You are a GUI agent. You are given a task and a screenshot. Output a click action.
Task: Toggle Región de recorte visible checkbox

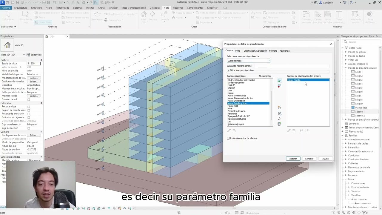pos(29,110)
